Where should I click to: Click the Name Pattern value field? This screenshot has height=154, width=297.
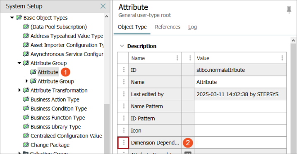click(240, 106)
